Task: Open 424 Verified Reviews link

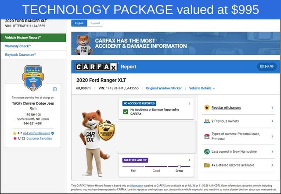Action: pyautogui.click(x=36, y=133)
